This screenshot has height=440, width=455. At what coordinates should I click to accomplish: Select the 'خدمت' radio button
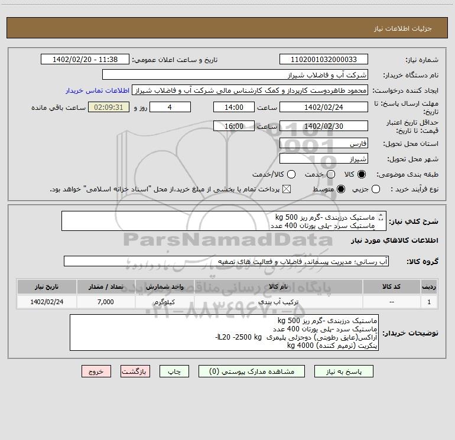coord(331,174)
